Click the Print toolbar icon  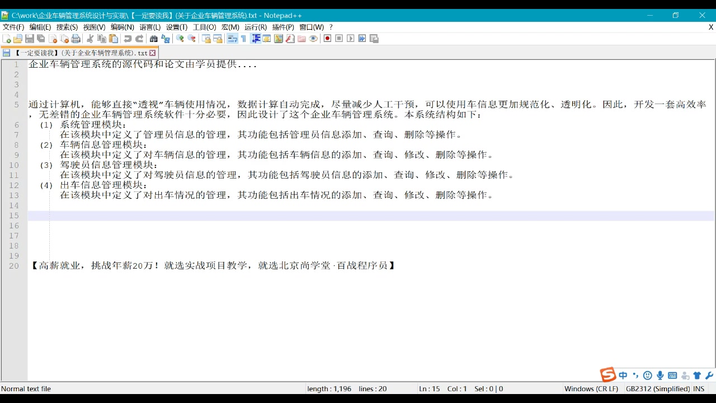pyautogui.click(x=76, y=39)
